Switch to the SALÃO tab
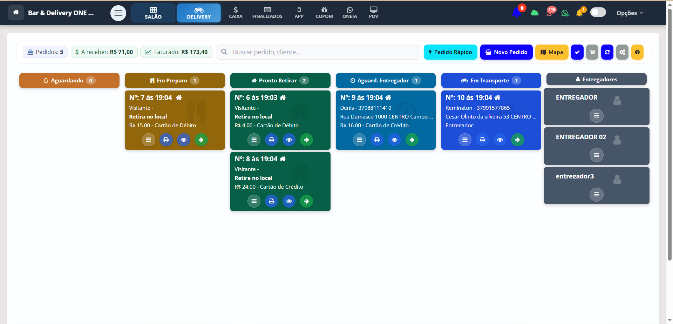This screenshot has width=673, height=324. point(153,13)
